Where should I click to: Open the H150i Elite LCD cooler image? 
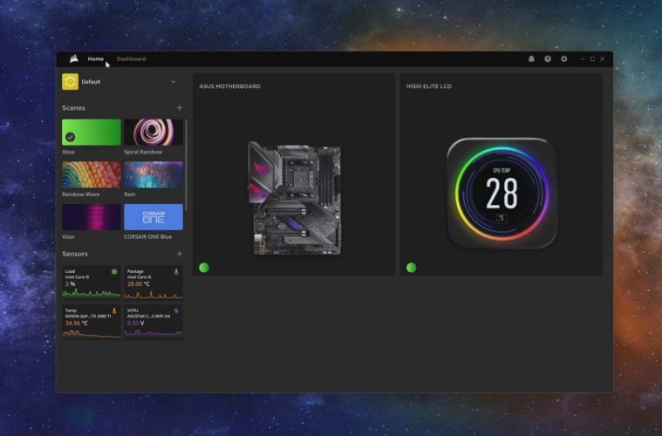pyautogui.click(x=502, y=193)
